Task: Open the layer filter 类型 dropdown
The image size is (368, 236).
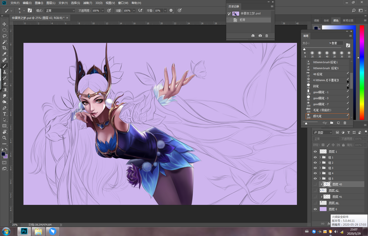Action: pos(323,133)
